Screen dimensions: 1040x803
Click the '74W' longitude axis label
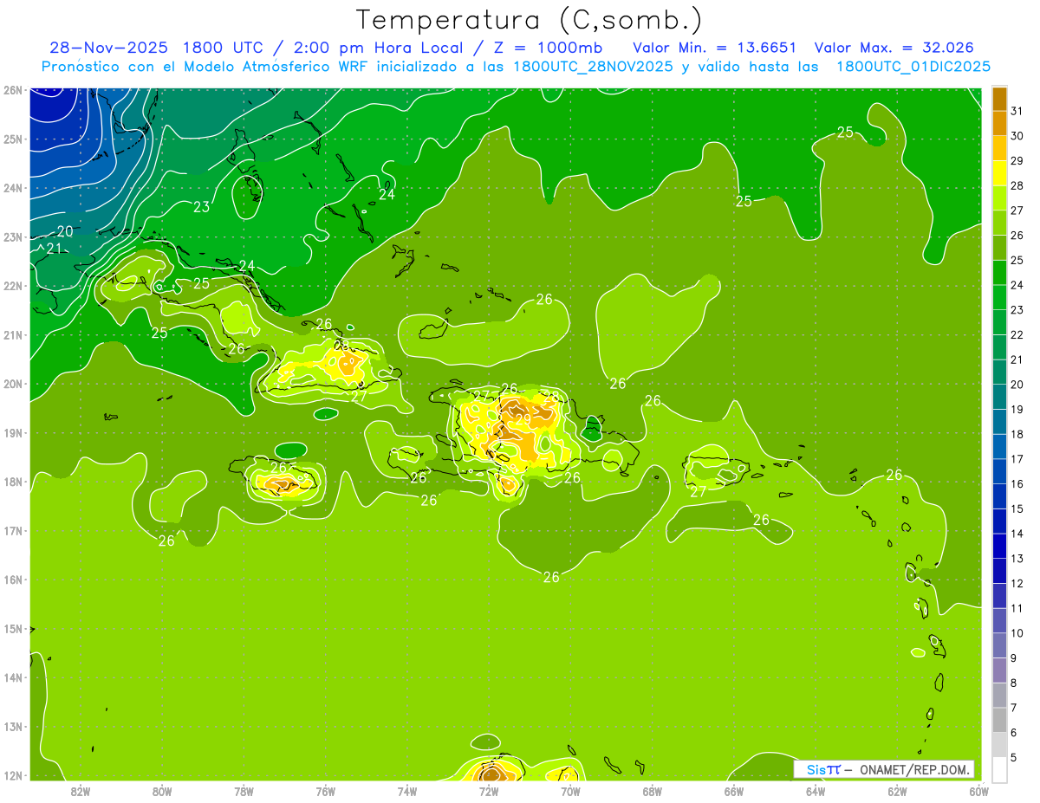point(407,791)
